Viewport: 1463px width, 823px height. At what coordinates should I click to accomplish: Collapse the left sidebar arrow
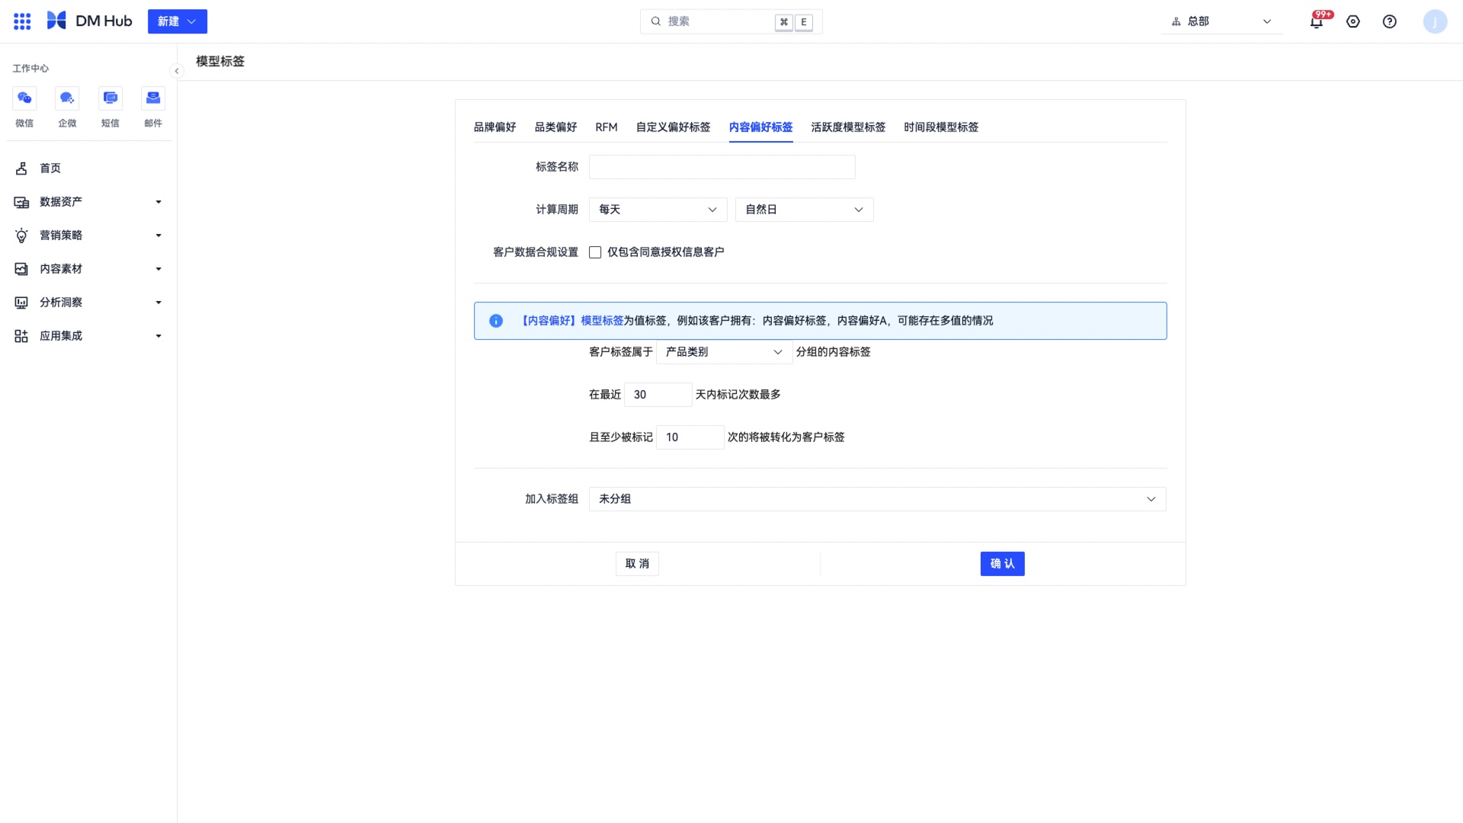coord(177,71)
